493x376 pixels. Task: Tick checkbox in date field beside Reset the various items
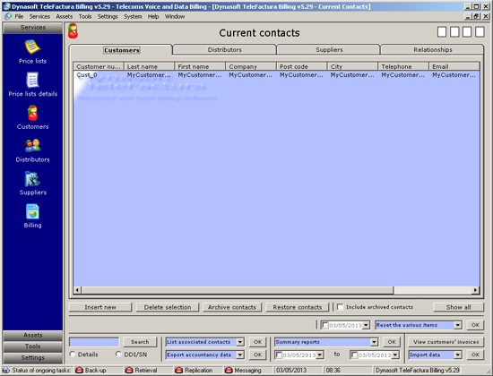pyautogui.click(x=325, y=325)
